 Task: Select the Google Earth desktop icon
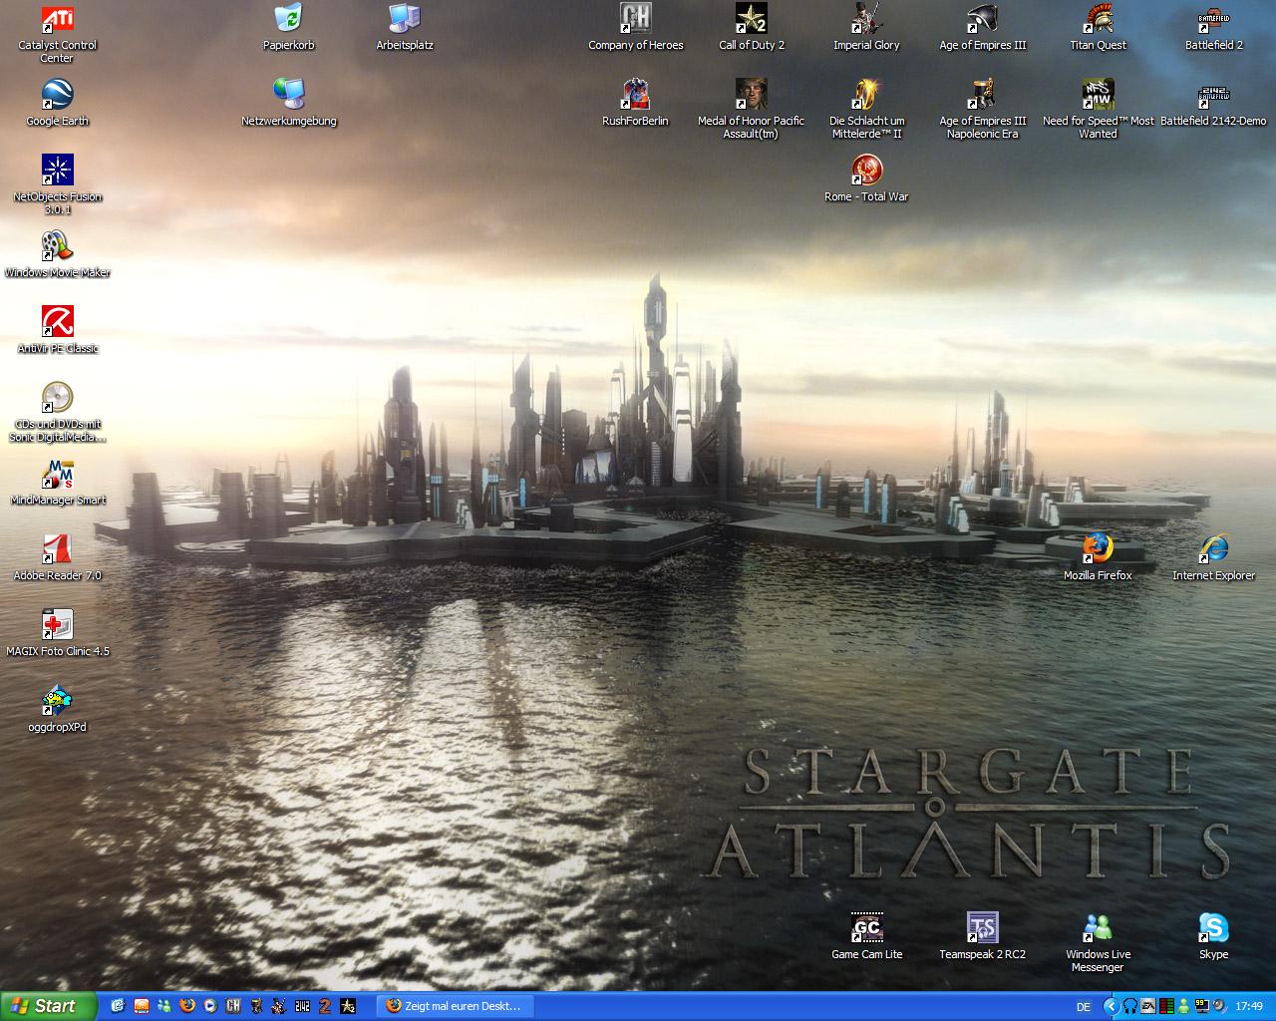point(57,95)
